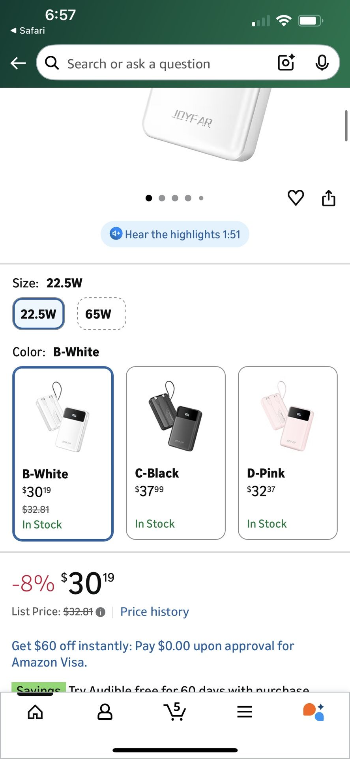Image resolution: width=350 pixels, height=759 pixels.
Task: Tap the share icon
Action: pos(328,198)
